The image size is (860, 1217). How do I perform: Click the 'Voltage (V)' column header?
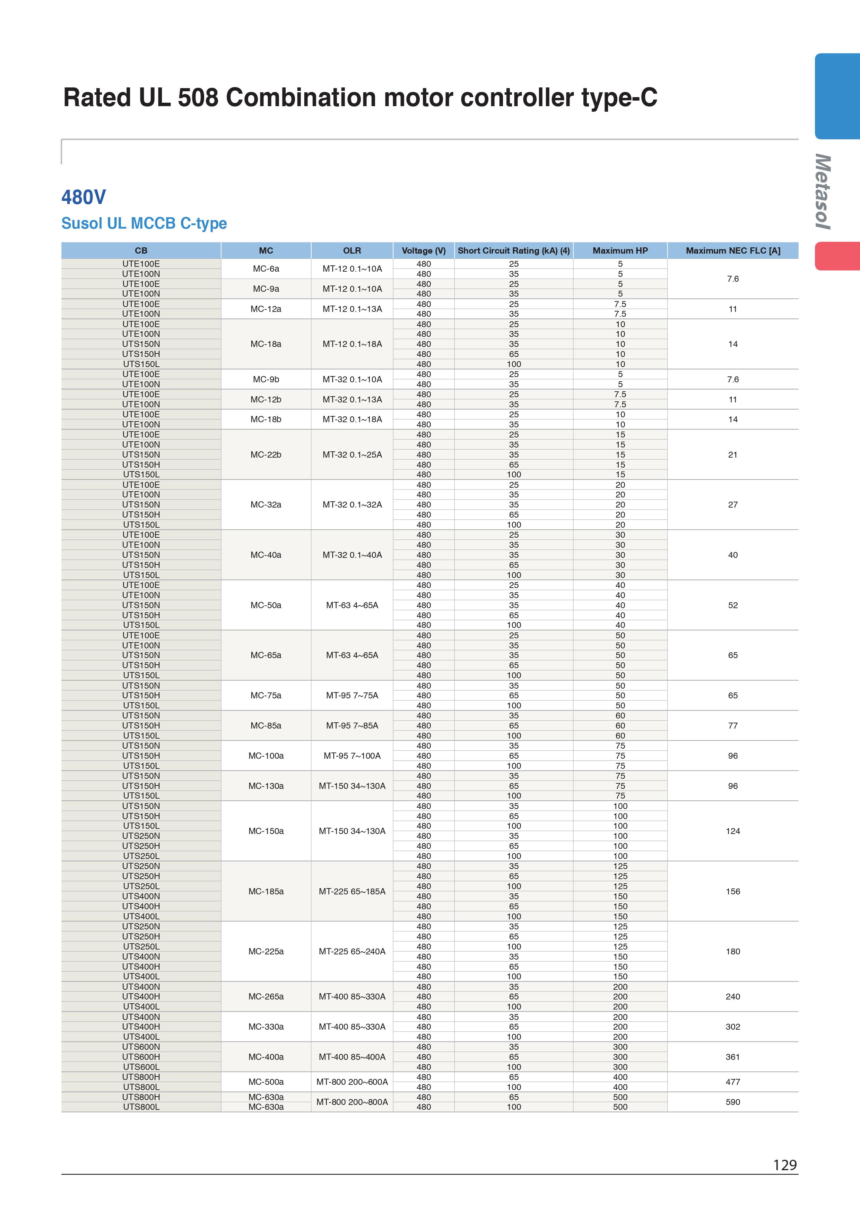click(424, 251)
